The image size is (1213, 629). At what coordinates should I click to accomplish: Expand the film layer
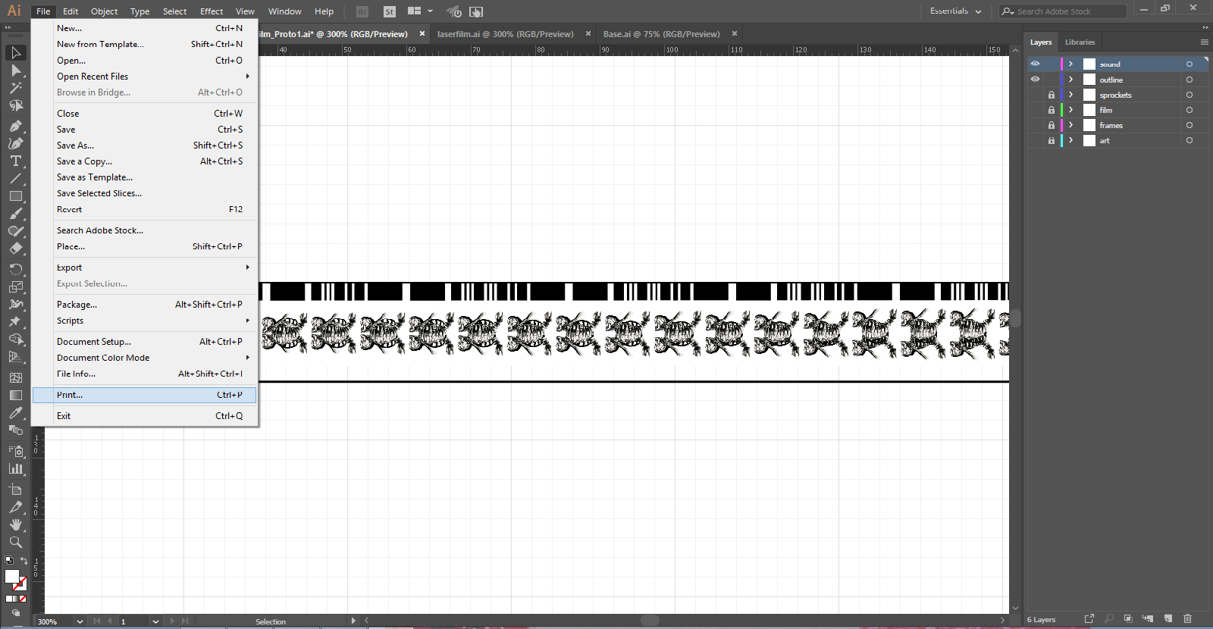click(1071, 110)
